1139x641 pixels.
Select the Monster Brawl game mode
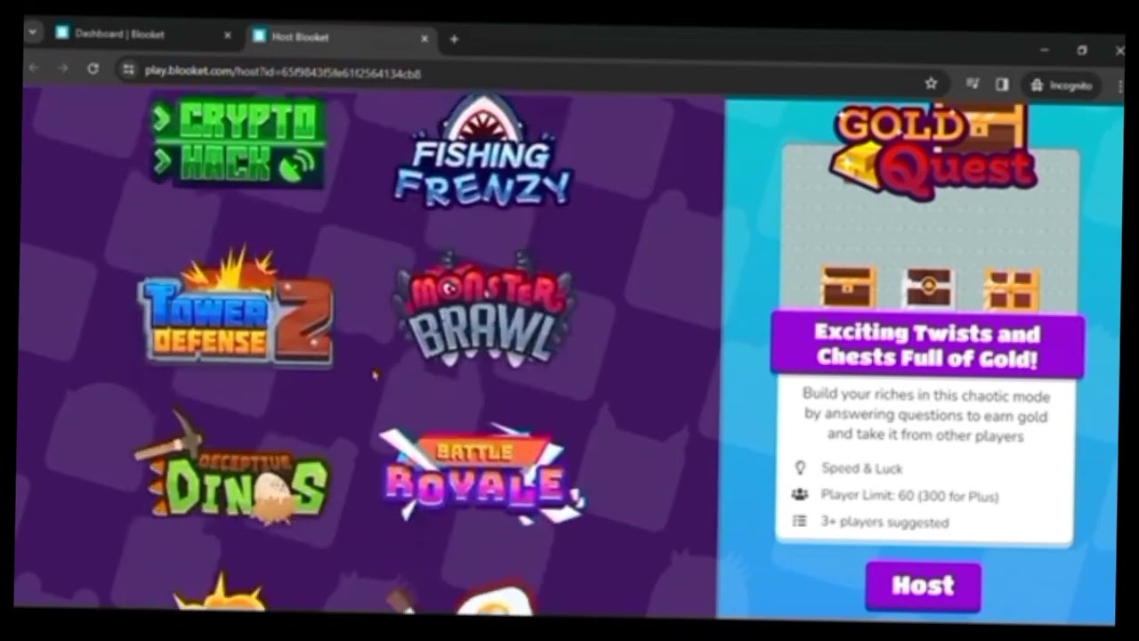pos(485,309)
